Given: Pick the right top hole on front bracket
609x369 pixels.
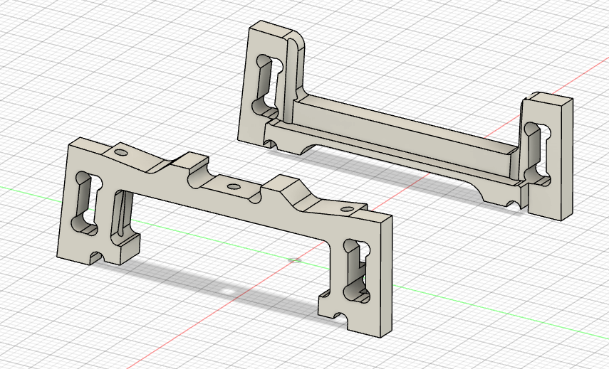Looking at the screenshot, I should tap(347, 209).
